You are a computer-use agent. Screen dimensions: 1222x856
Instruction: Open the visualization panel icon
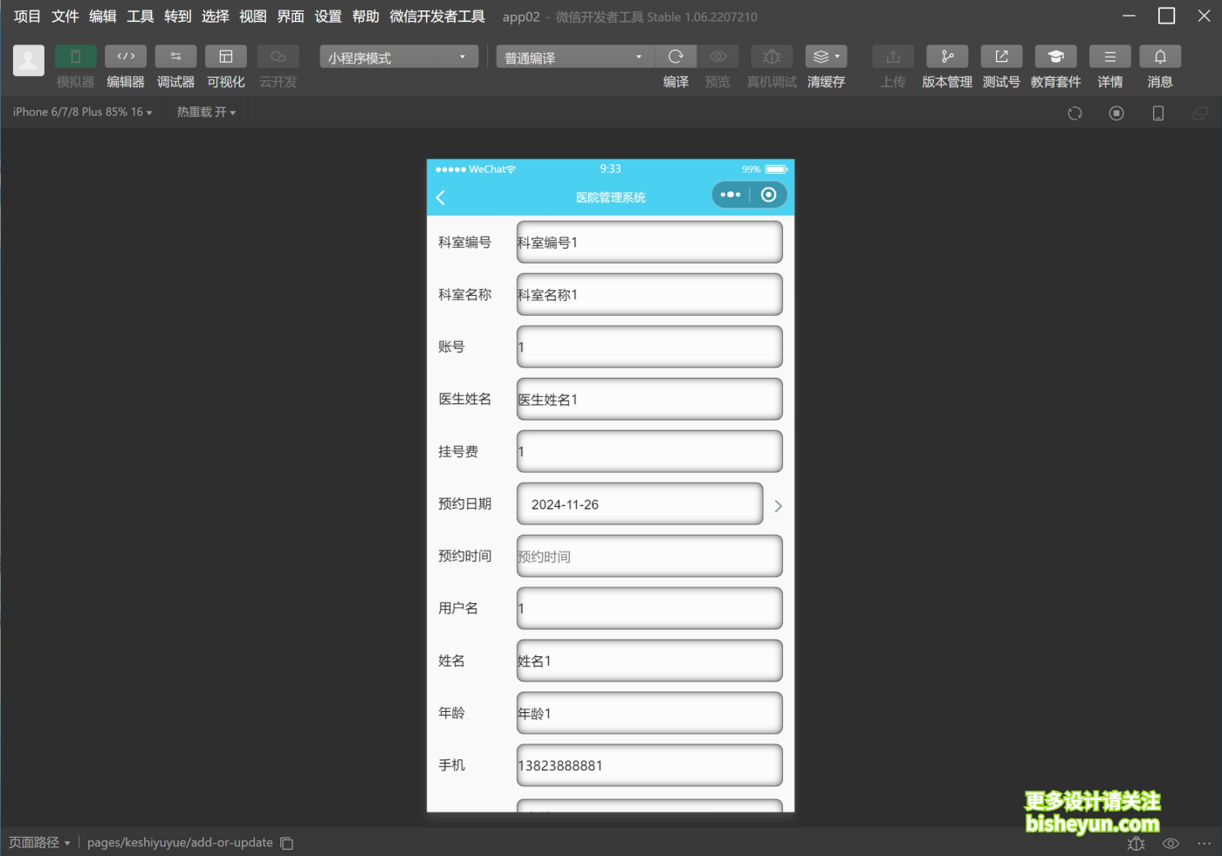[x=226, y=57]
